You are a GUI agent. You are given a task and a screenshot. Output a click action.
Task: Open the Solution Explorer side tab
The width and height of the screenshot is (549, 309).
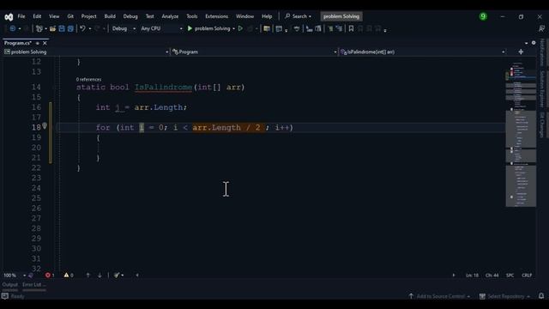pos(542,89)
